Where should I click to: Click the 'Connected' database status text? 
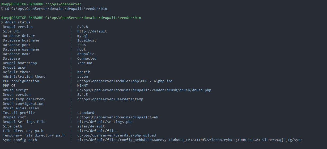(x=87, y=59)
